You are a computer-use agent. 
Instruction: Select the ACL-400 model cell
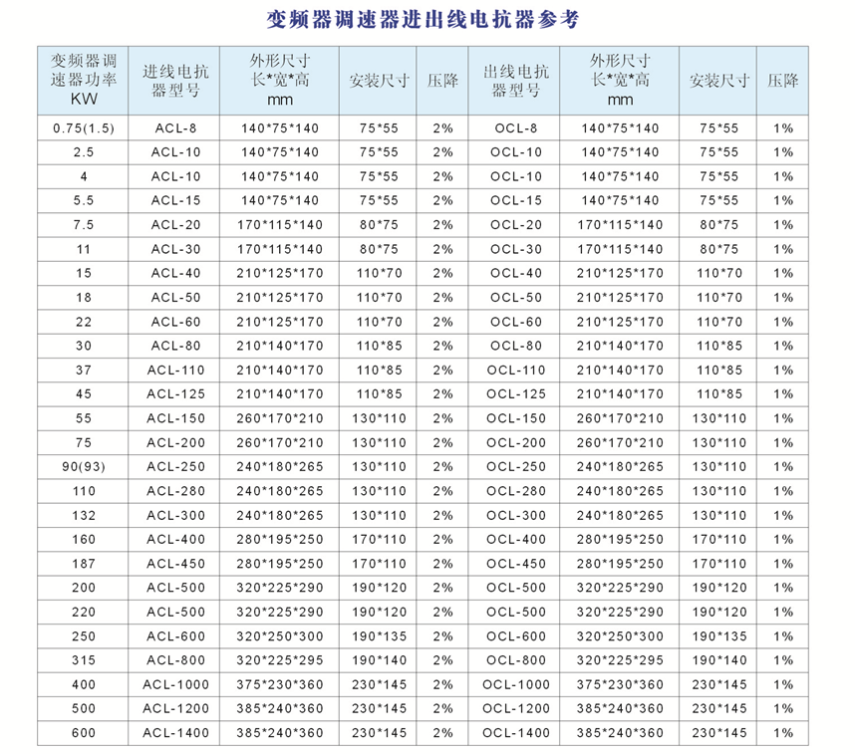pos(175,539)
